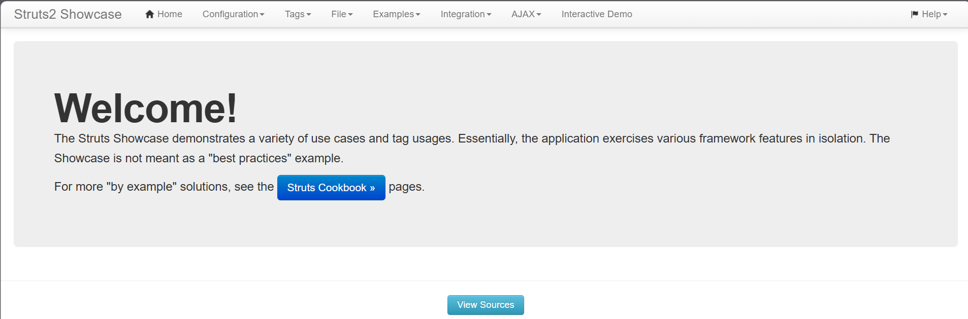Select the Home menu item

coord(164,14)
